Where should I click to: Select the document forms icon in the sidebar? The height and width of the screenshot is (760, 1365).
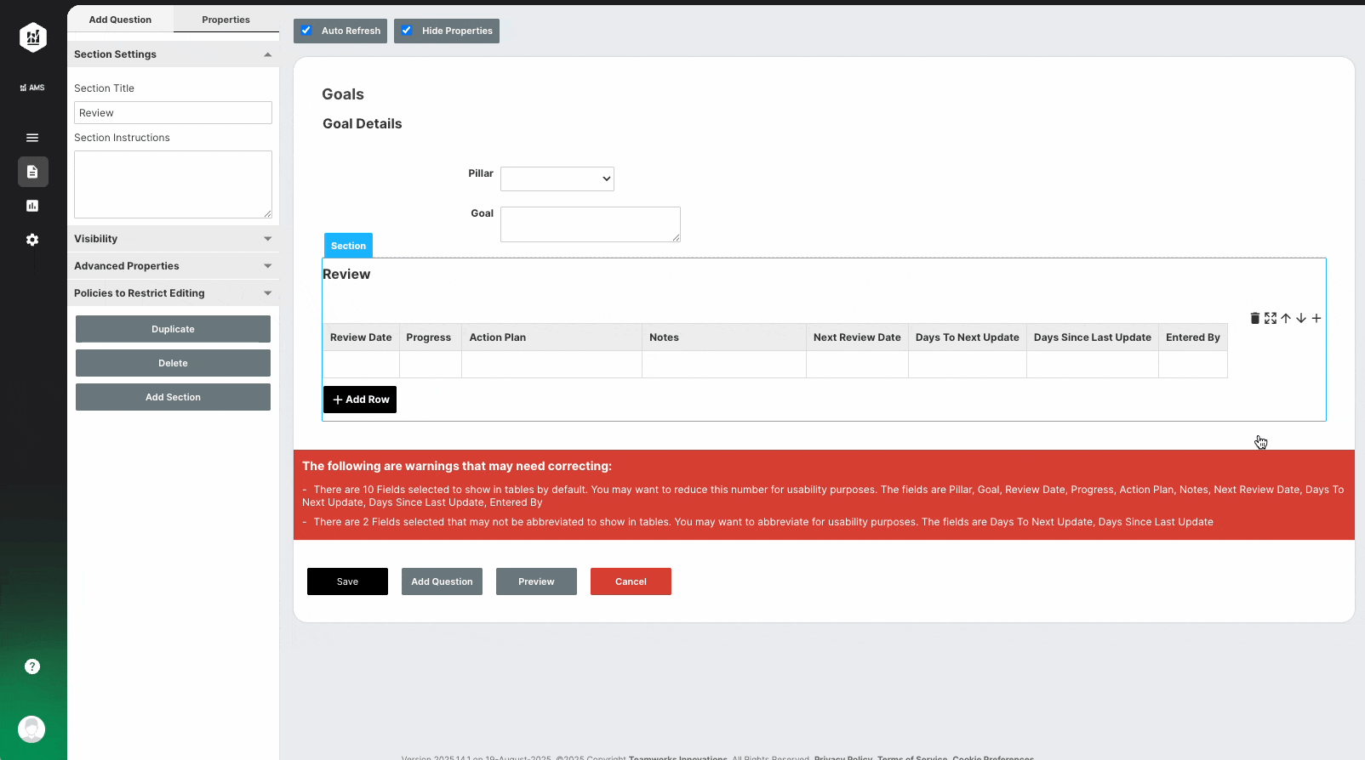[x=32, y=172]
